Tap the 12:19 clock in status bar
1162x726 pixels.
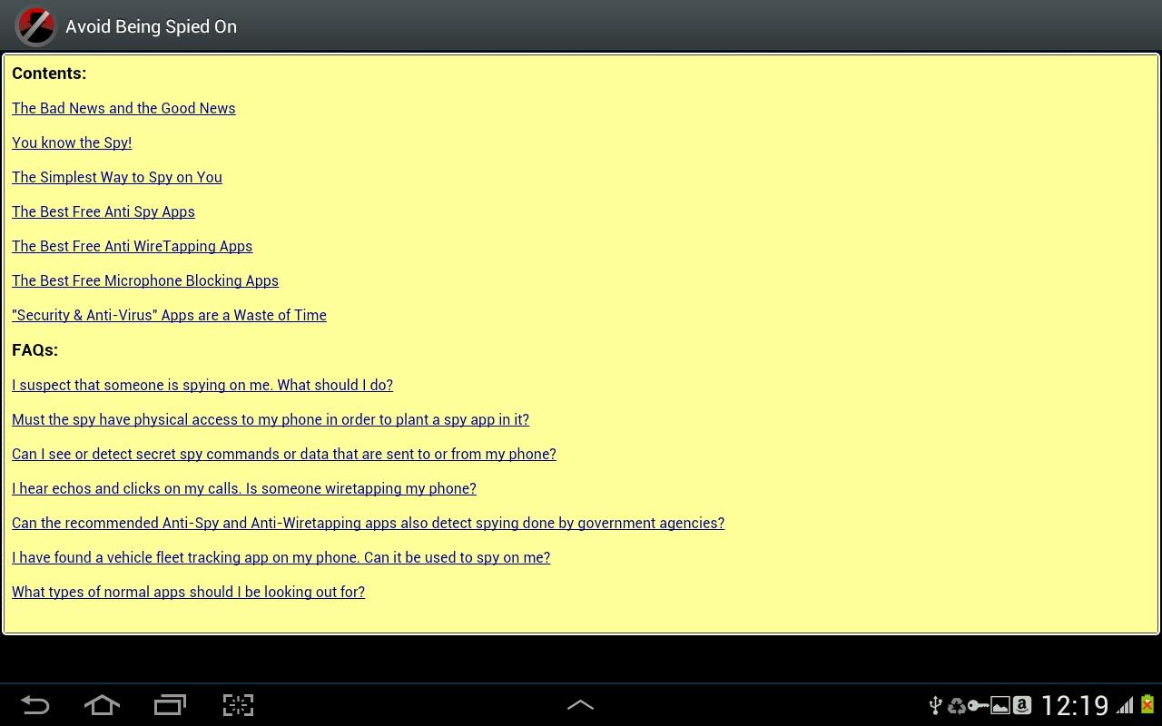[1075, 705]
